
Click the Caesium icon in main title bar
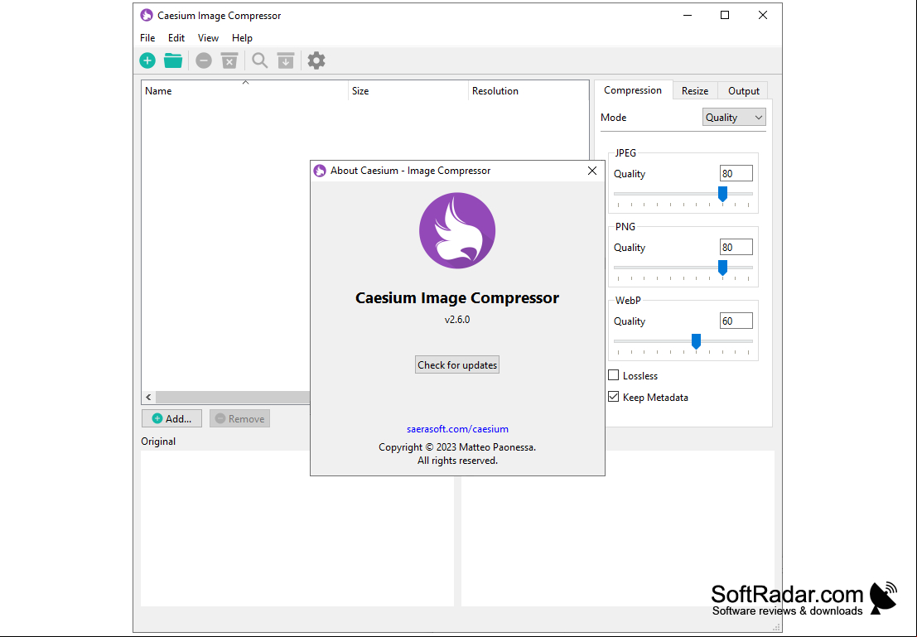[146, 15]
